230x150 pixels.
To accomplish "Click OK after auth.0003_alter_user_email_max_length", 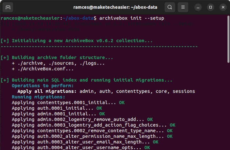I will tap(156, 142).
